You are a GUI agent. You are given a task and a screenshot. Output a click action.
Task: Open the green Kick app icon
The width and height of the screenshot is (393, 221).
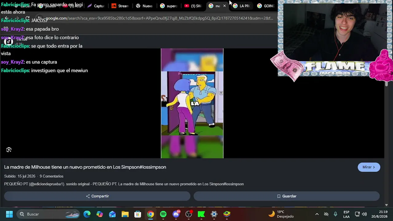tap(201, 214)
